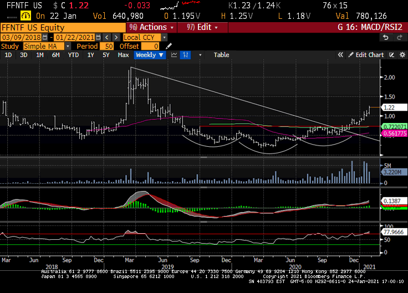Click the 5M volume axis label
Viewport: 408px width, 293px height.
tap(387, 166)
